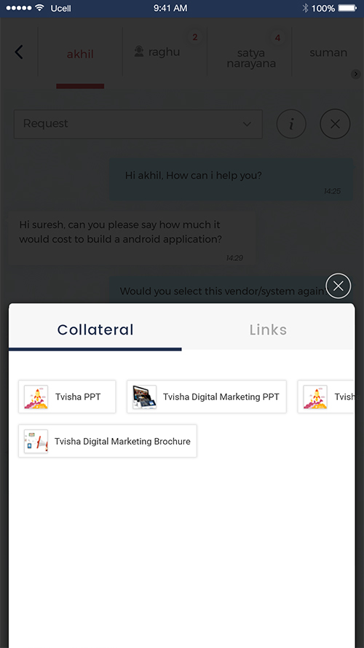Click the Digital Marketing PPT thumbnail image
This screenshot has width=364, height=648.
[x=144, y=397]
